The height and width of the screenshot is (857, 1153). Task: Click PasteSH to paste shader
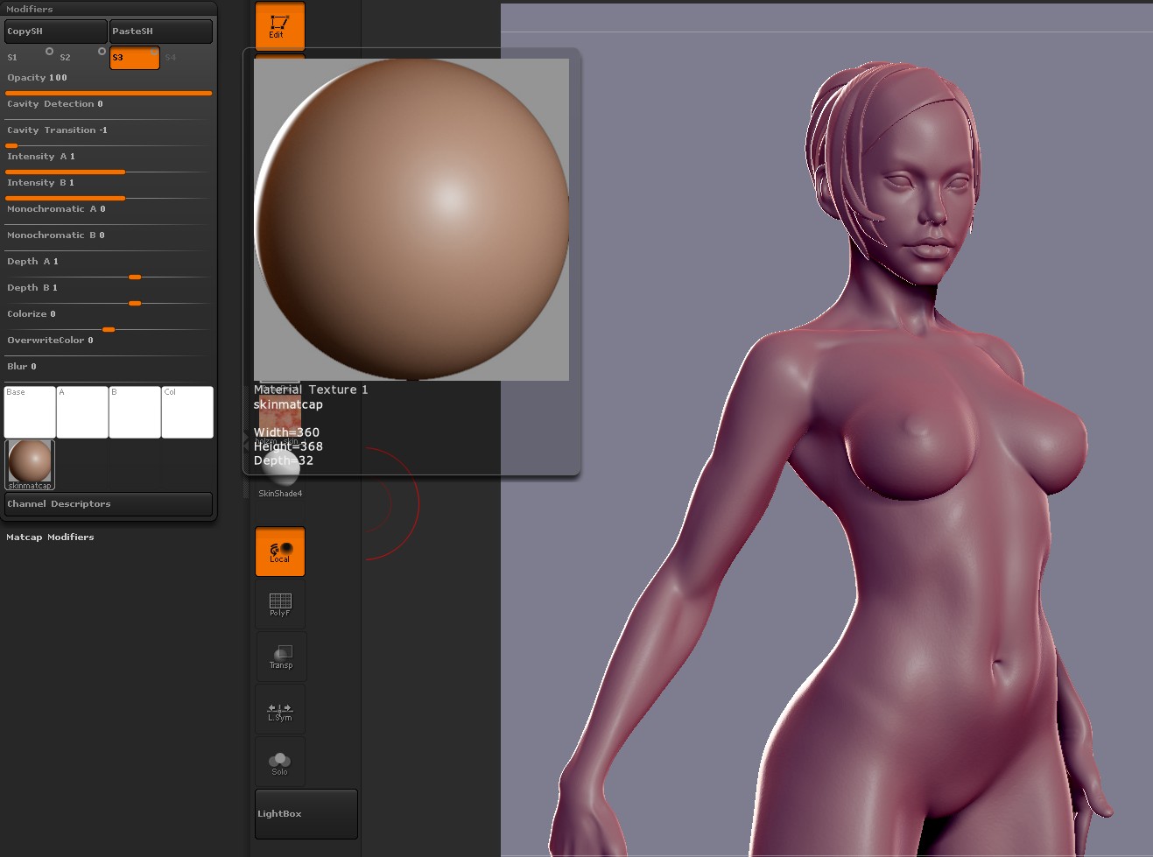click(160, 32)
